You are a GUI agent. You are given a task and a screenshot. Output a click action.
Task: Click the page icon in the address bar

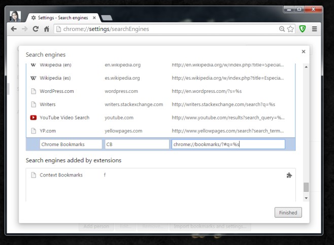[58, 29]
